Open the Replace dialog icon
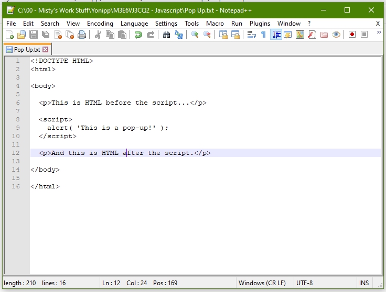386x292 pixels. pyautogui.click(x=179, y=35)
